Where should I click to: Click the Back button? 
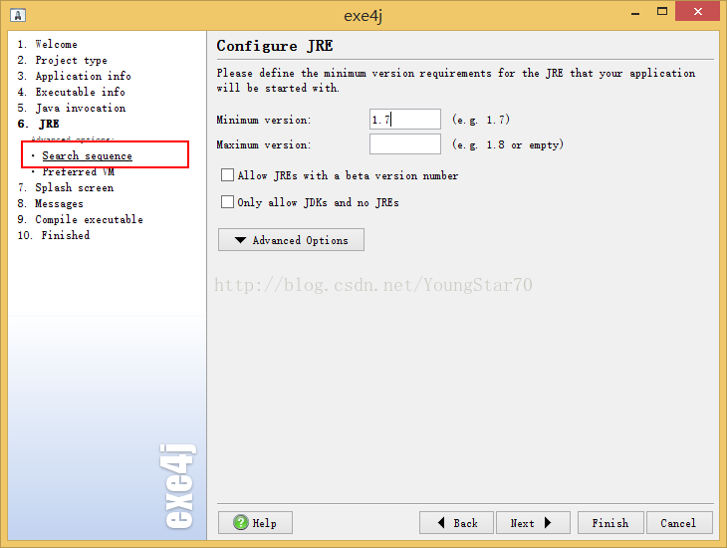456,522
